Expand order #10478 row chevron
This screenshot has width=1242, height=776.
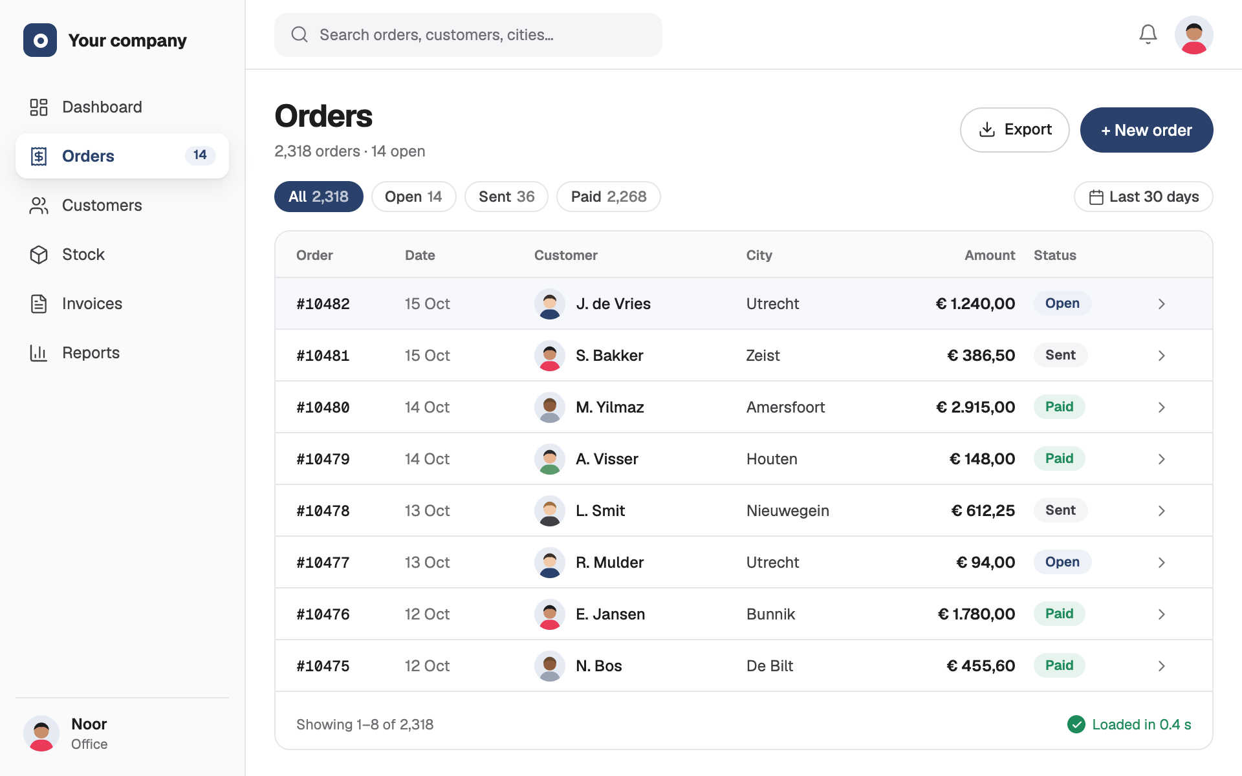[x=1162, y=510]
